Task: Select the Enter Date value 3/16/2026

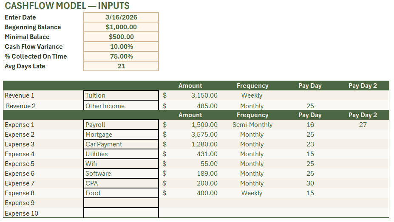Action: tap(121, 17)
